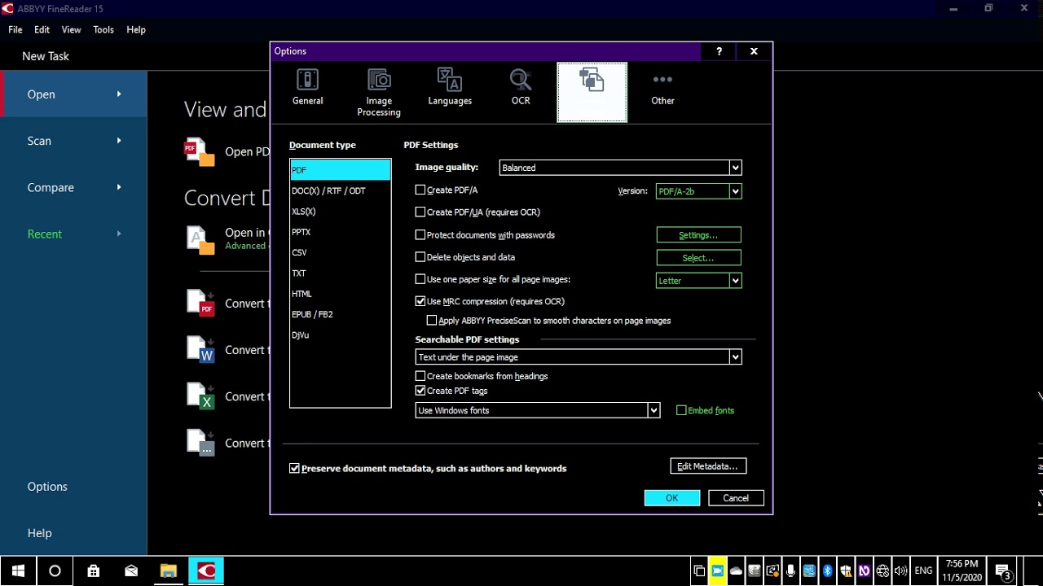The image size is (1043, 586).
Task: Open the General options tab
Action: pos(307,89)
